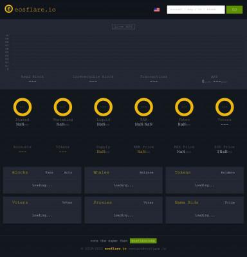
Task: Click the Holders column header in Tokens
Action: pyautogui.click(x=228, y=172)
